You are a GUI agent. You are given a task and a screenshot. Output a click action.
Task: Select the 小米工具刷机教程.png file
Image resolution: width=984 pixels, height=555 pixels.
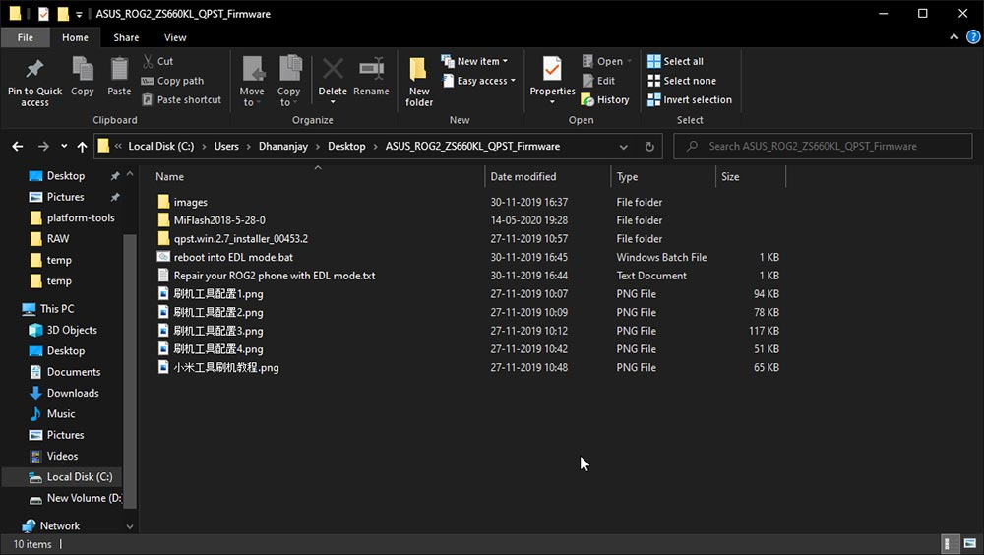[x=217, y=367]
